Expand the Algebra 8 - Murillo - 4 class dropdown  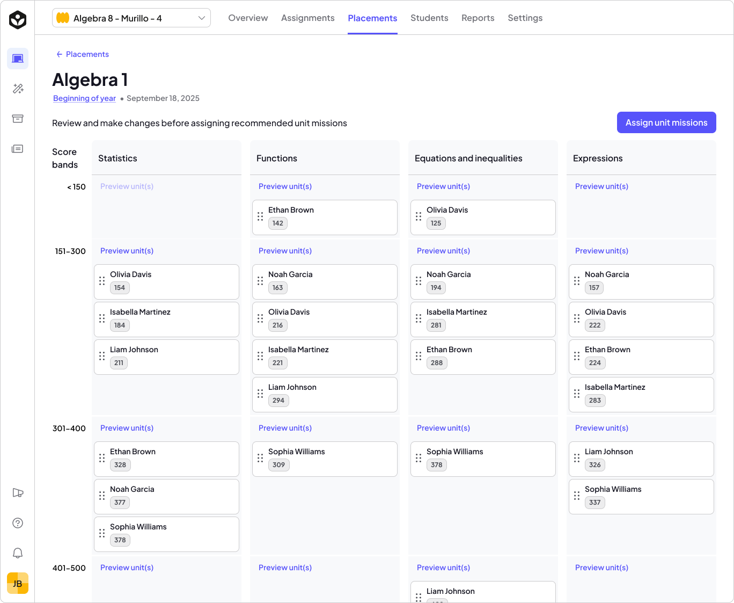(x=131, y=18)
